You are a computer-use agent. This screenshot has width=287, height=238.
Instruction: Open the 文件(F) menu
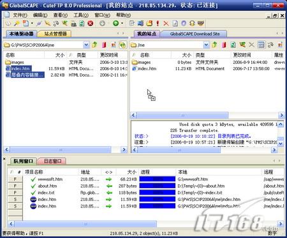pos(20,15)
